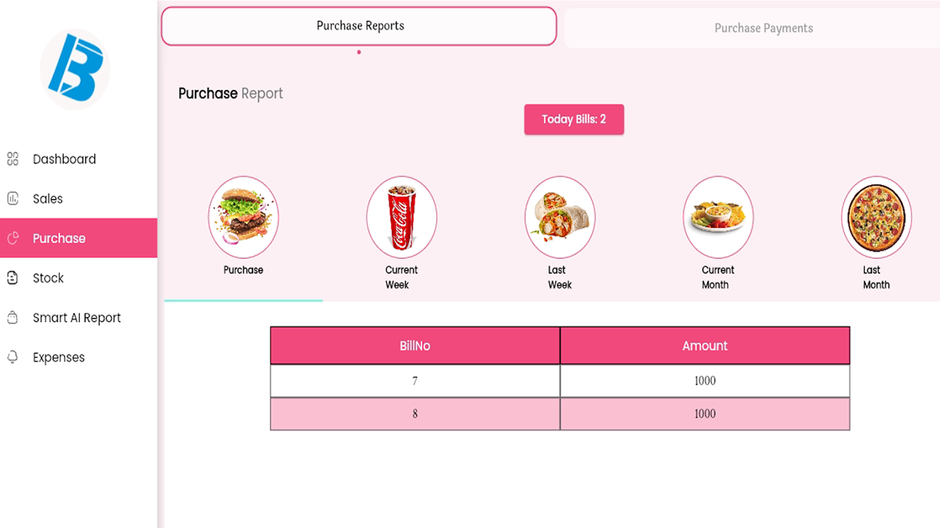Click the Smart AI Report bag icon
The width and height of the screenshot is (940, 528).
(x=13, y=317)
